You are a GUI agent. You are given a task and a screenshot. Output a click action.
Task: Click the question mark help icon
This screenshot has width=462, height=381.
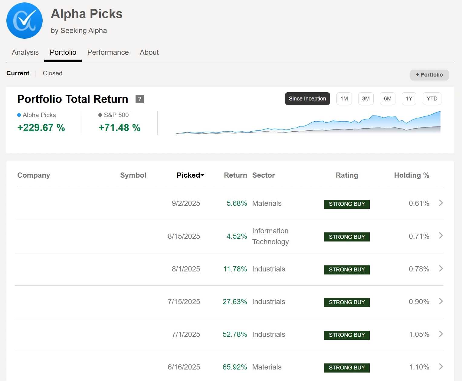click(139, 99)
